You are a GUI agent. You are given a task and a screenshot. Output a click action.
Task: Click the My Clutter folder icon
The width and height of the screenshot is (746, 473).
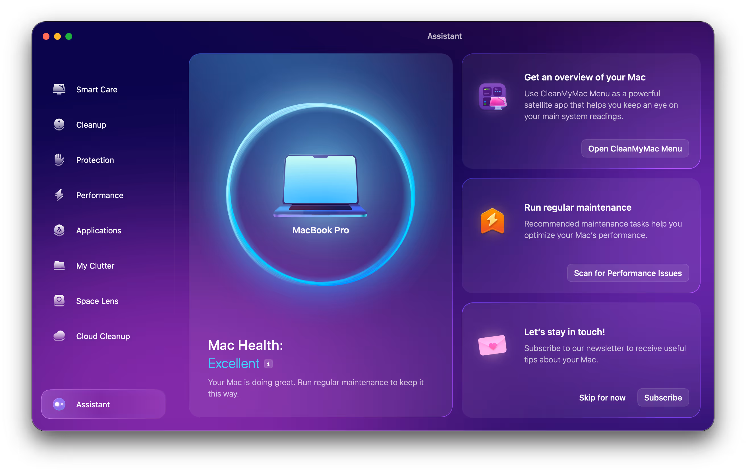pyautogui.click(x=59, y=266)
